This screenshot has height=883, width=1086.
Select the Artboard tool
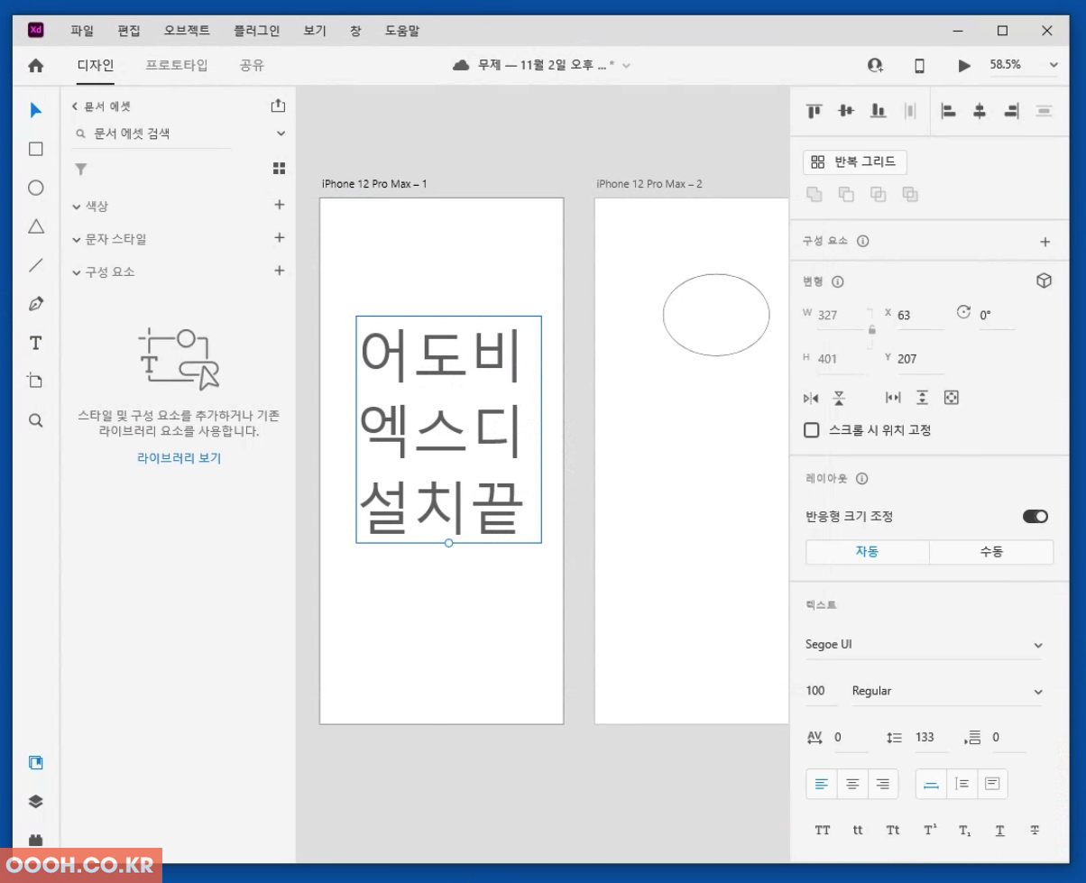pyautogui.click(x=36, y=381)
